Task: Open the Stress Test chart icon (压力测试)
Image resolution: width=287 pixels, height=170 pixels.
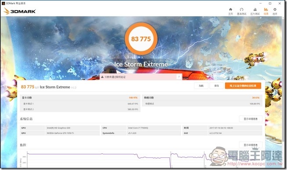Action: 255,10
